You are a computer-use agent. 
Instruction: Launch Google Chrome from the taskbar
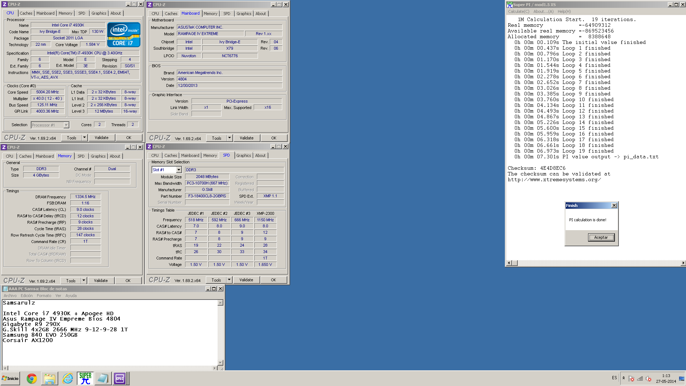tap(32, 378)
